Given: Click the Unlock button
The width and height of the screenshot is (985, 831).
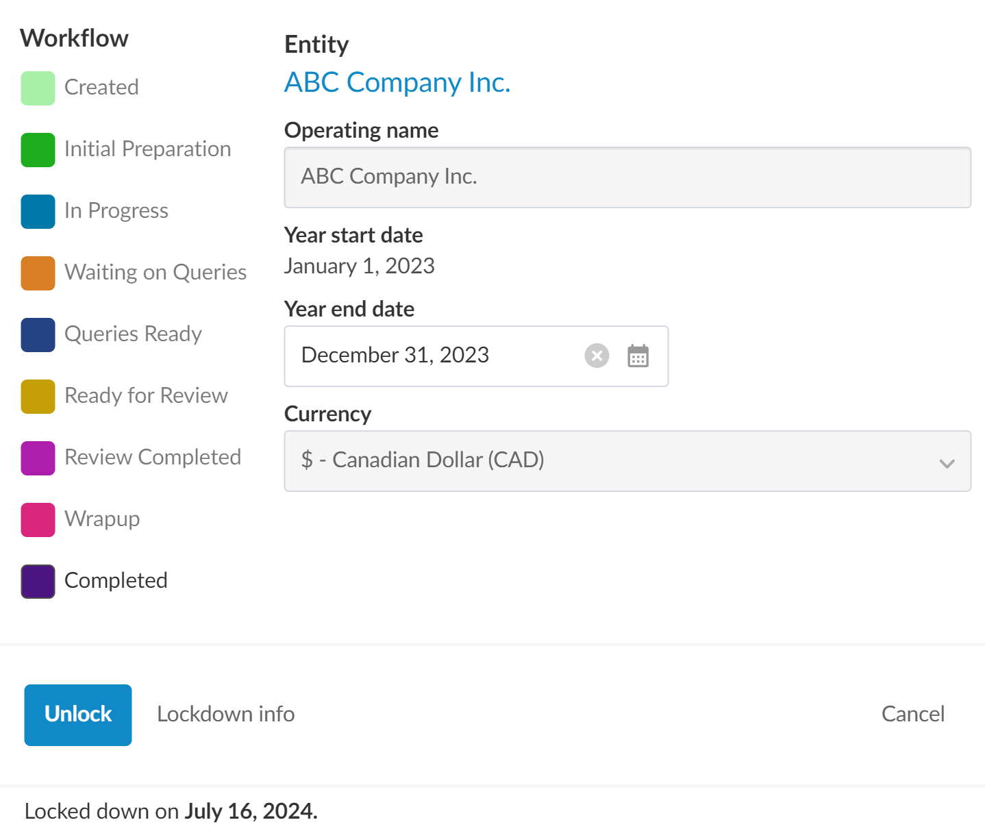Looking at the screenshot, I should coord(78,715).
